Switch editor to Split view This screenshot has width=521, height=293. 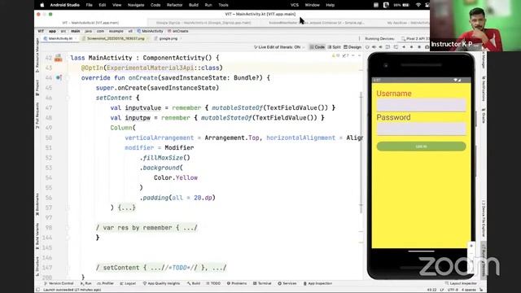click(x=335, y=47)
